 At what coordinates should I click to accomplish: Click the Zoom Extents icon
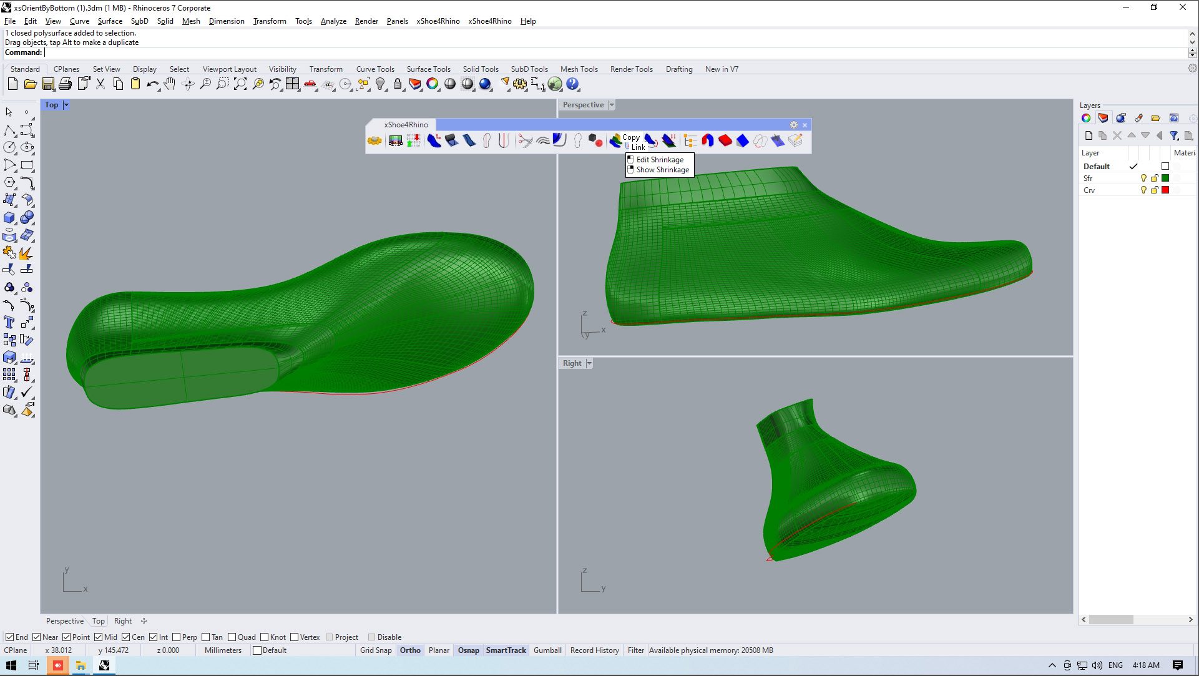(x=240, y=84)
